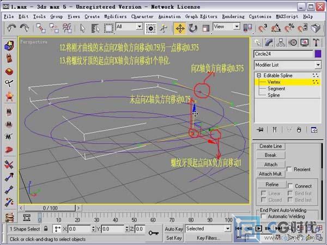Click the Undo arrow icon
The height and width of the screenshot is (245, 327).
[11, 28]
